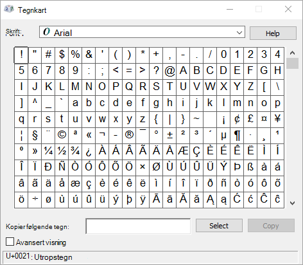Click the Select button

tap(219, 226)
